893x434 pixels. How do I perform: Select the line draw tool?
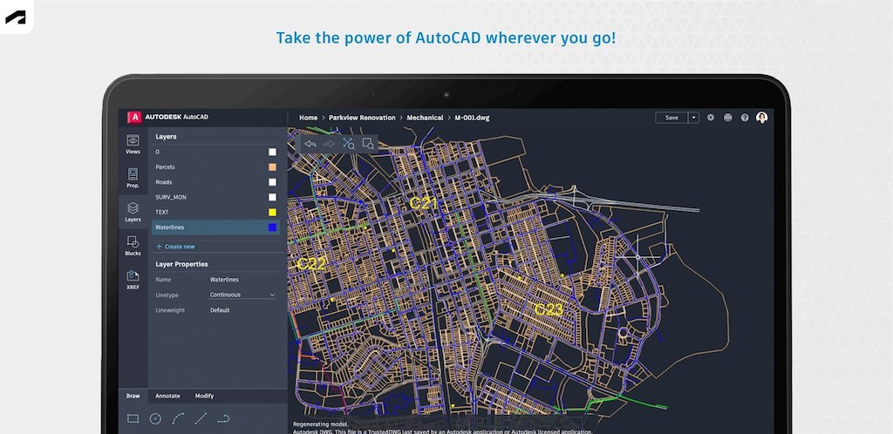pyautogui.click(x=201, y=418)
